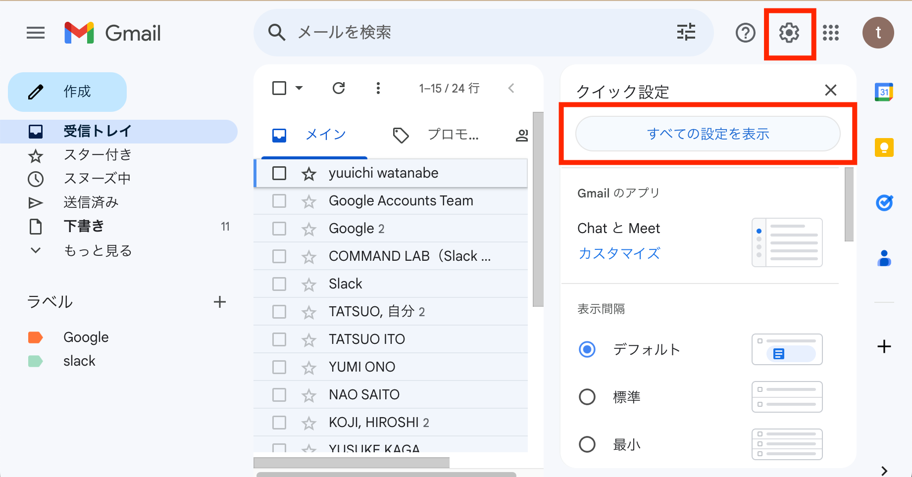
Task: Switch to the メイン tab
Action: tap(314, 135)
